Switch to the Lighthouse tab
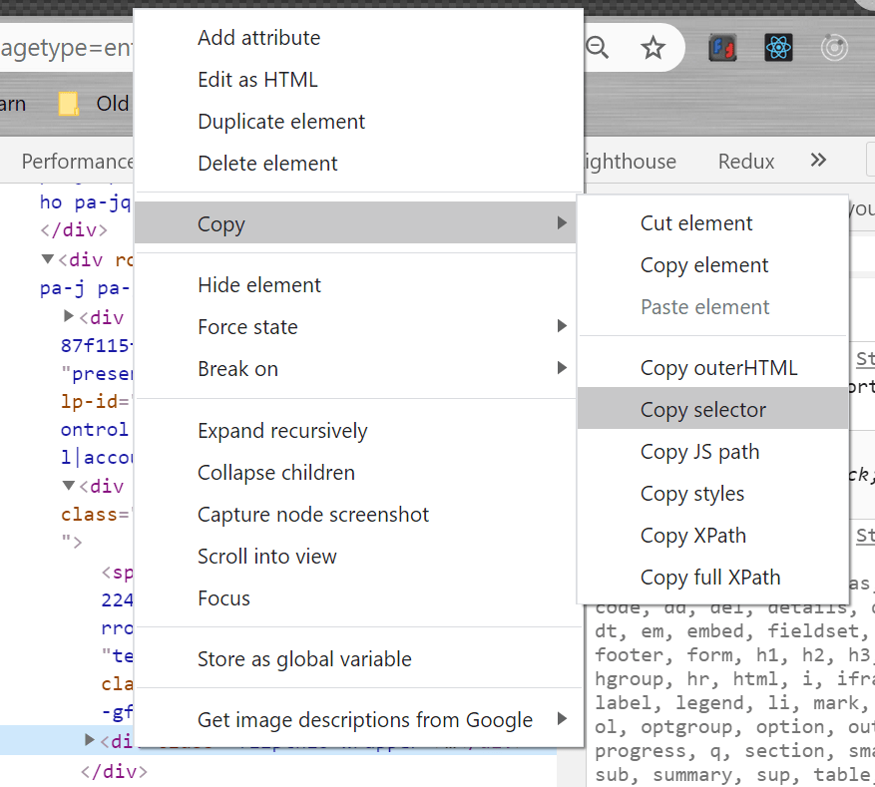875x787 pixels. [631, 162]
